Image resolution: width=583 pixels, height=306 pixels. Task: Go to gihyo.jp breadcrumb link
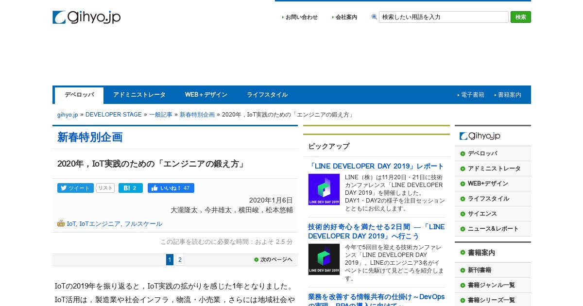68,115
